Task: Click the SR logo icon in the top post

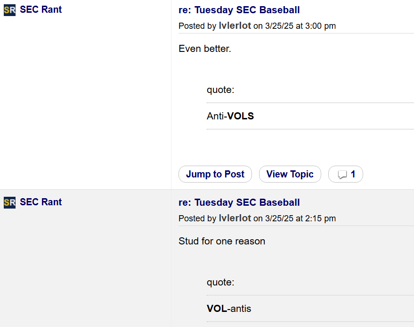Action: (9, 10)
